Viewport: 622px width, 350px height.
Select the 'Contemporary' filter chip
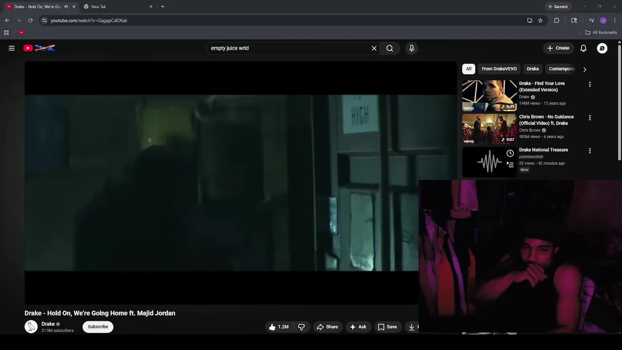pyautogui.click(x=562, y=69)
